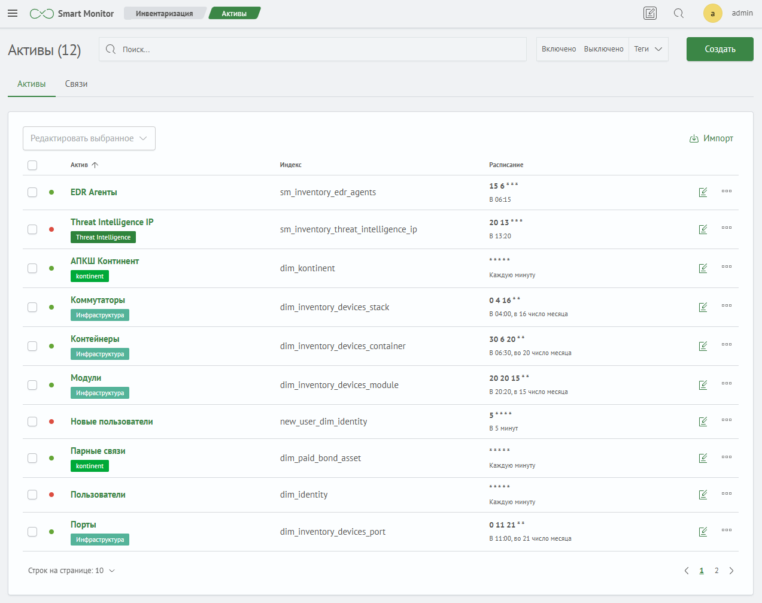762x603 pixels.
Task: Check the Новые пользователи row checkbox
Action: (x=32, y=422)
